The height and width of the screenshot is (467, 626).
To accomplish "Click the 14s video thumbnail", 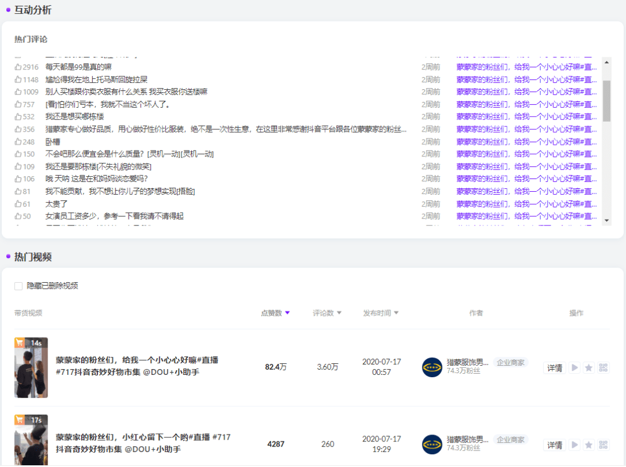I will click(31, 367).
